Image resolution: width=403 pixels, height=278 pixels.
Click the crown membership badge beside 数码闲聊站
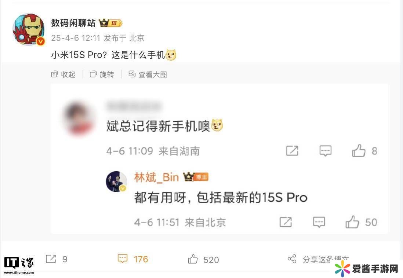pyautogui.click(x=110, y=23)
